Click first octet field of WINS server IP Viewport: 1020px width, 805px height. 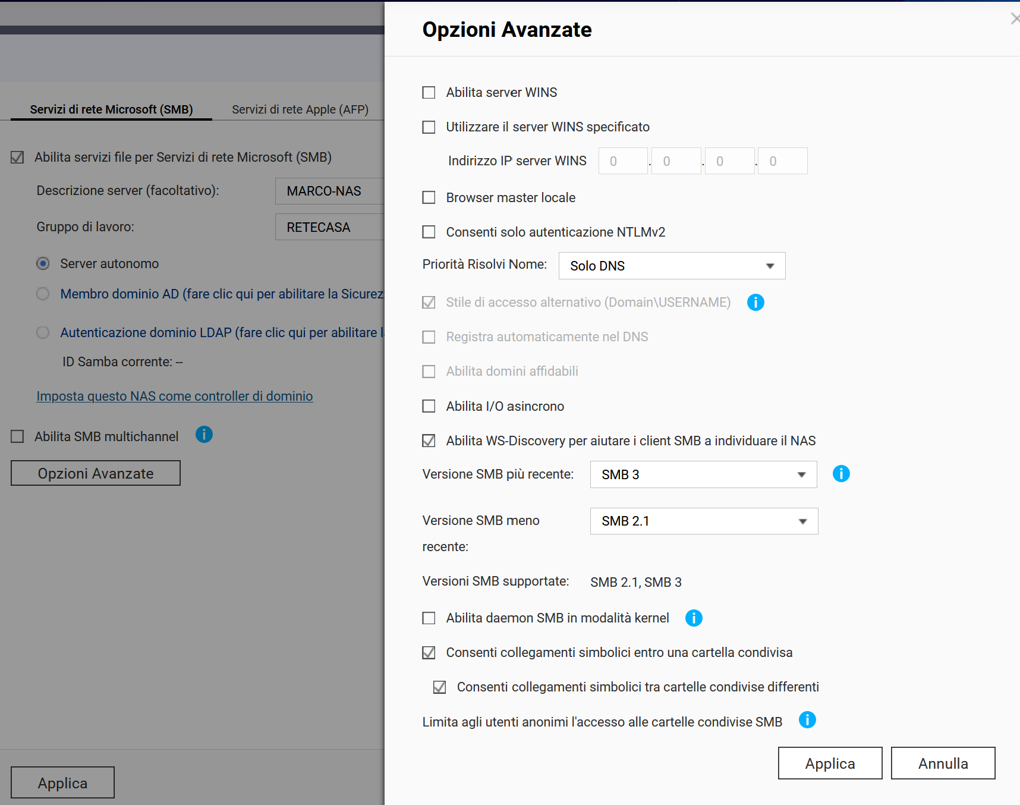(622, 161)
